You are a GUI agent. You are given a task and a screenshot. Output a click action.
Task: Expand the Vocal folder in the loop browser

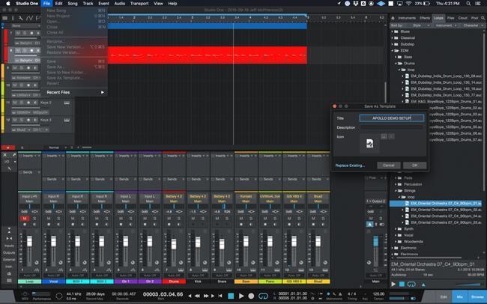tap(396, 235)
